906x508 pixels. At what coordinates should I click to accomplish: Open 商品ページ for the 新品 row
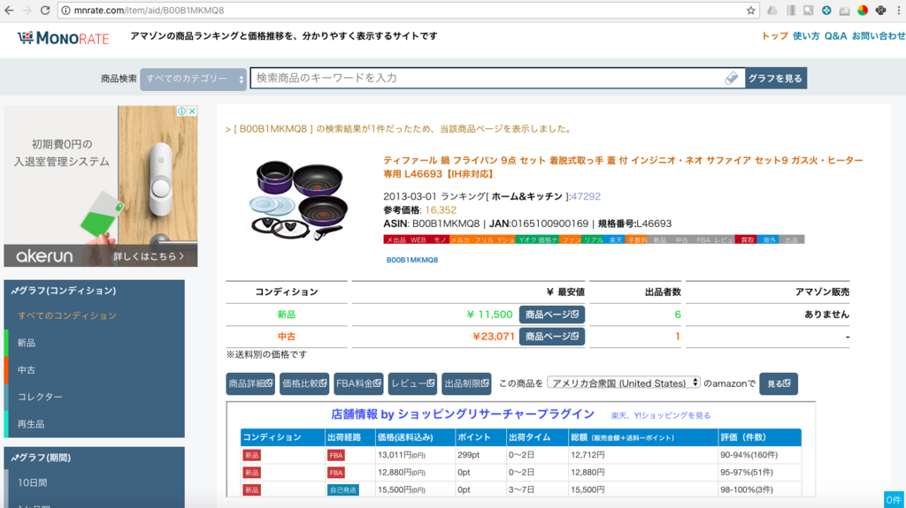552,315
